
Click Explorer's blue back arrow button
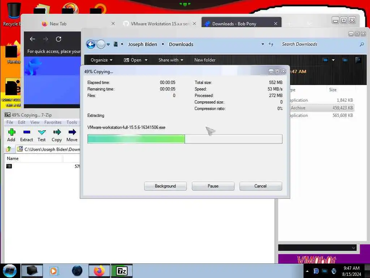[91, 44]
